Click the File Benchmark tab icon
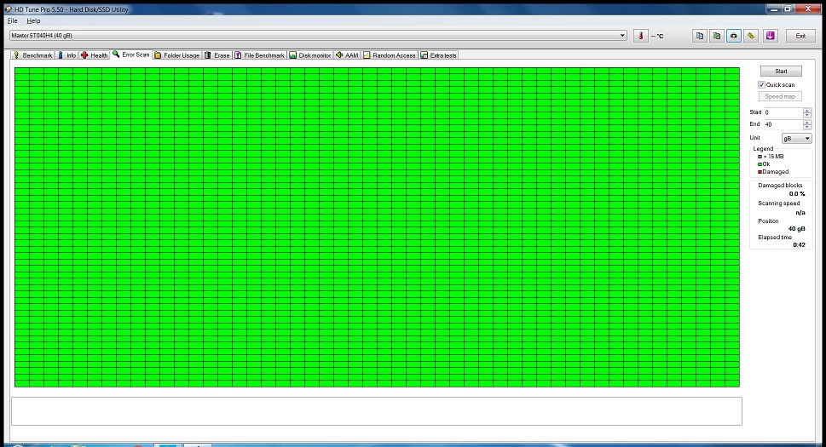The height and width of the screenshot is (447, 826). (238, 55)
